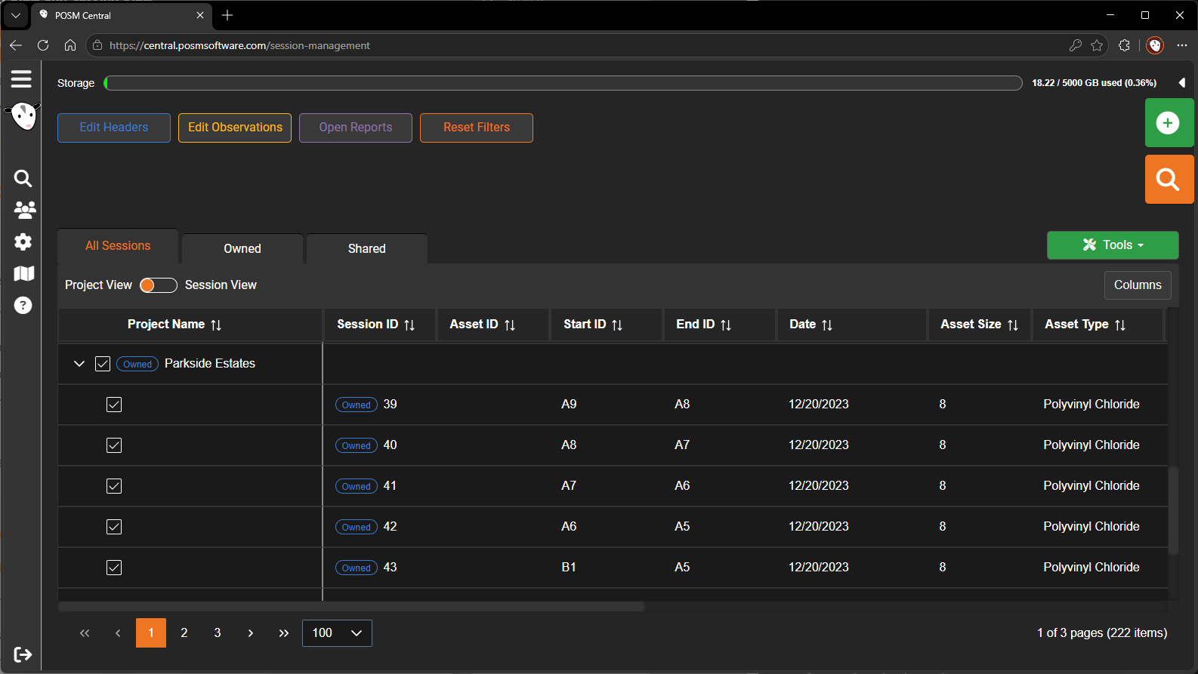The image size is (1198, 674).
Task: Open the Tools dropdown menu
Action: point(1113,245)
